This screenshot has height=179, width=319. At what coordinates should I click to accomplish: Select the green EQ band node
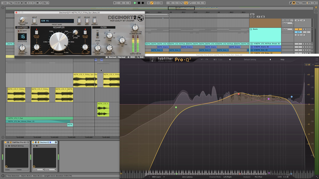pyautogui.click(x=176, y=107)
